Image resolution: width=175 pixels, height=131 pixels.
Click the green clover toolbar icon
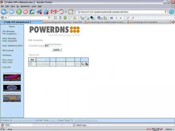[x=65, y=17]
